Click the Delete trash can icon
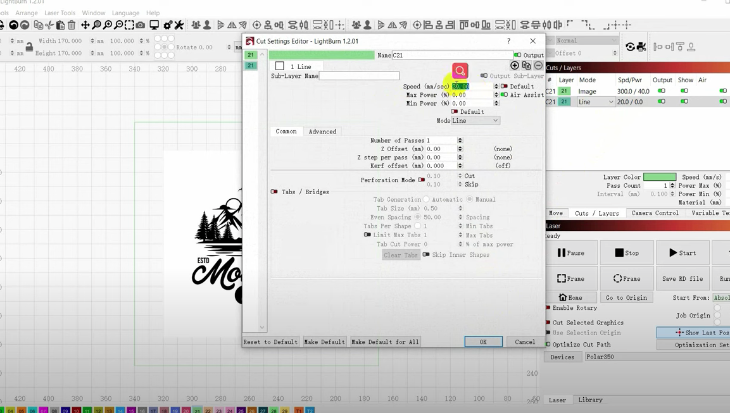730x413 pixels. point(72,25)
